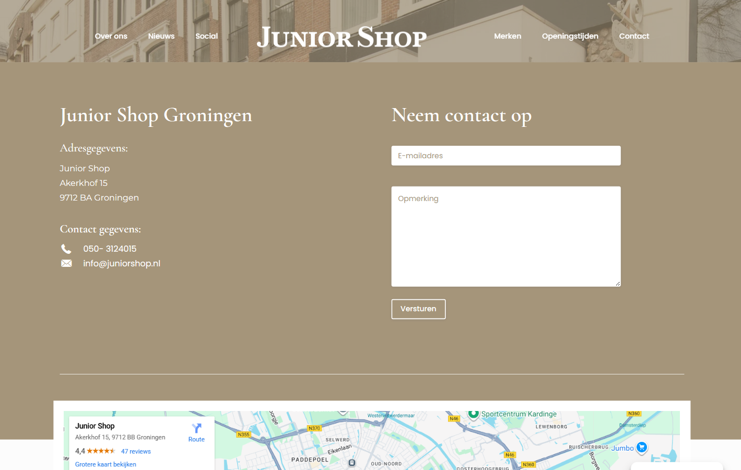
Task: Click the envelope icon next to the email address
Action: (66, 263)
